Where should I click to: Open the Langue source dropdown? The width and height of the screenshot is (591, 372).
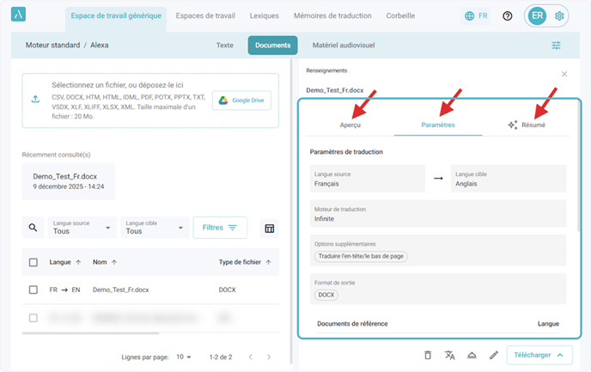pyautogui.click(x=82, y=228)
